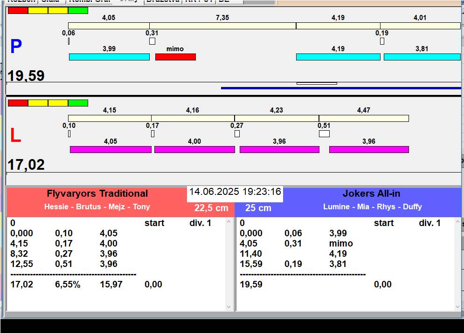Click the date and time stamp
This screenshot has width=464, height=333.
[x=235, y=192]
